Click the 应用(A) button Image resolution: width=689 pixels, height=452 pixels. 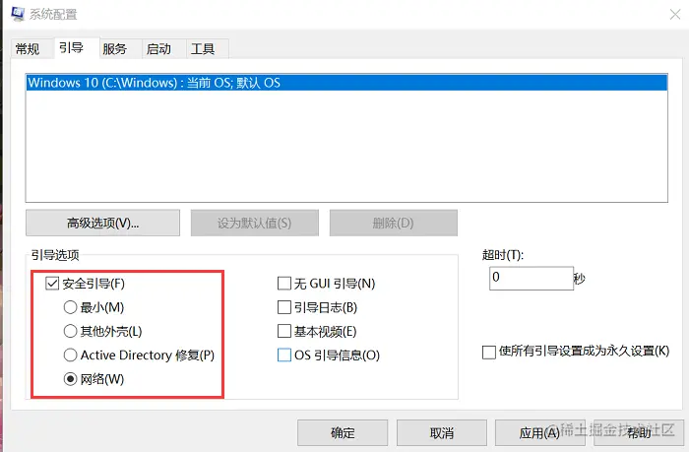pos(540,432)
